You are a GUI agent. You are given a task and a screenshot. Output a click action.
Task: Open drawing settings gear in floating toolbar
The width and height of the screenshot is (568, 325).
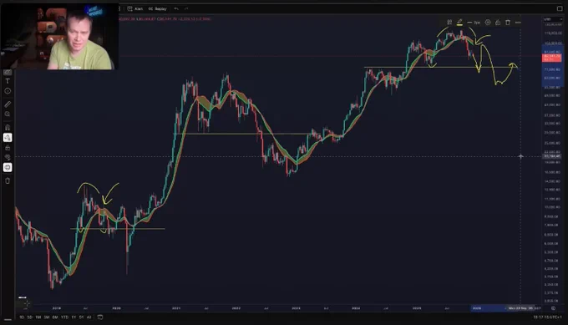488,23
